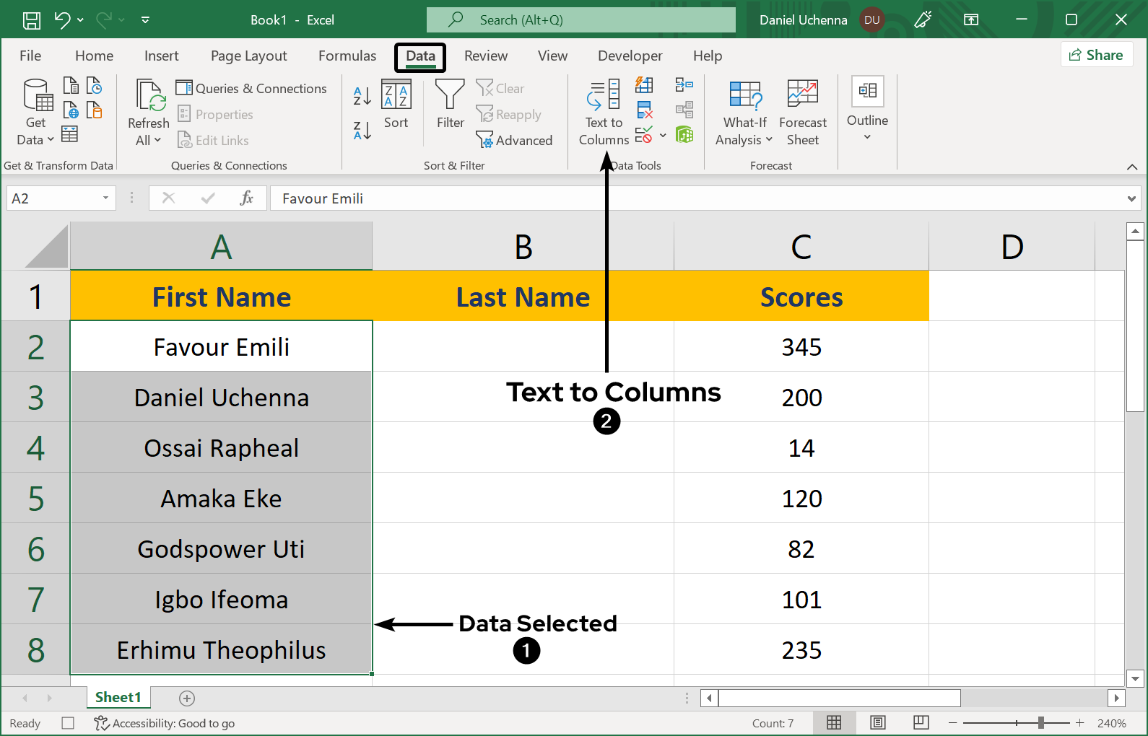Switch to Page Layout view in status bar

(877, 723)
